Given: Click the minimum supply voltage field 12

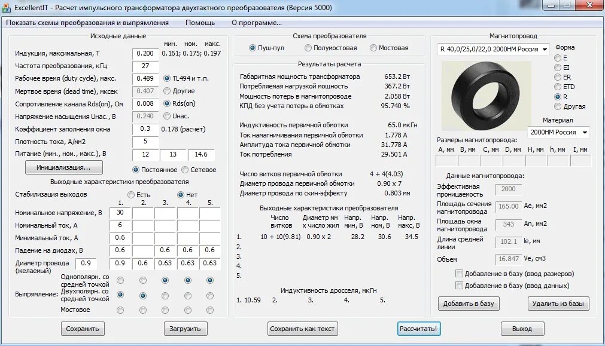Looking at the screenshot, I should (x=145, y=155).
